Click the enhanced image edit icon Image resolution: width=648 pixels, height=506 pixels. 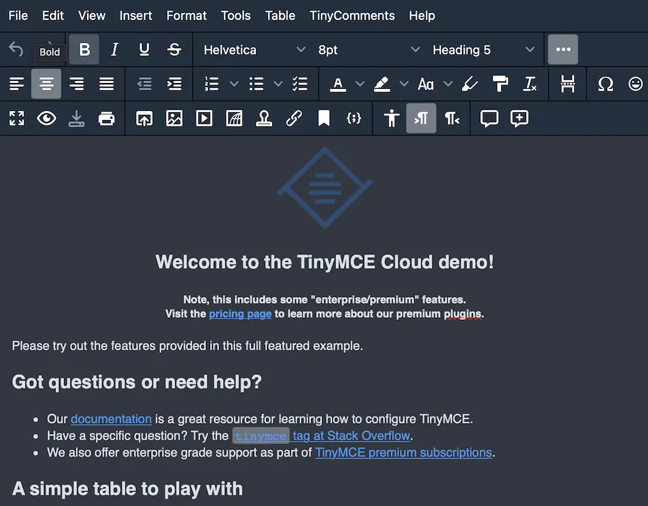pyautogui.click(x=235, y=118)
